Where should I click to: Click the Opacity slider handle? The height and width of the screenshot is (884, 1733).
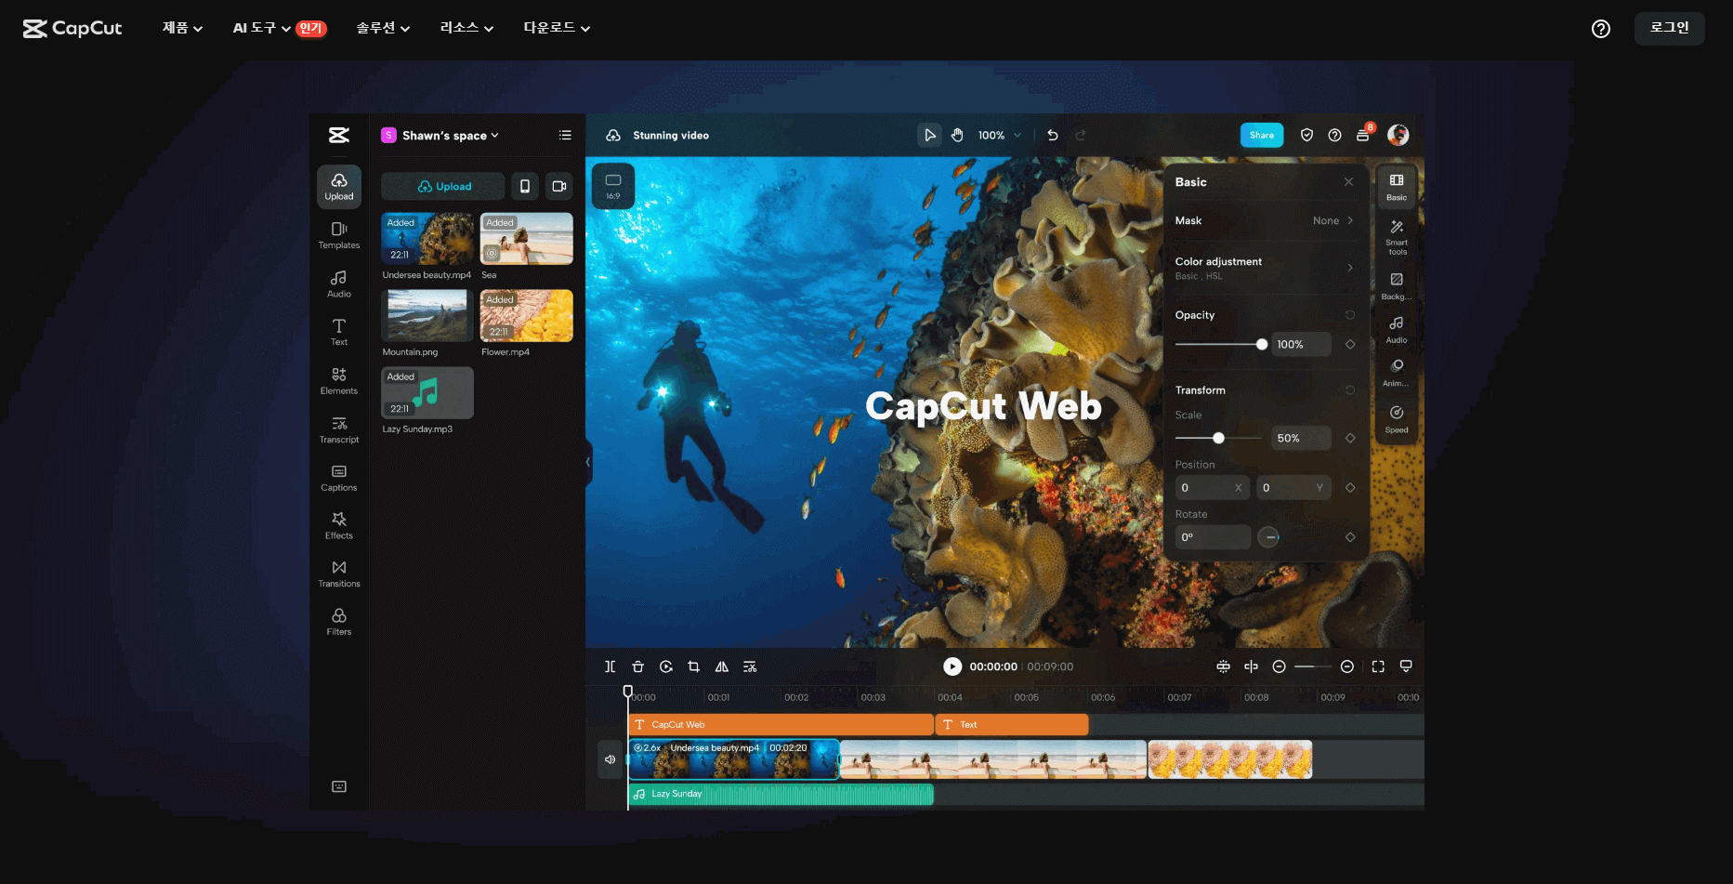[1262, 344]
